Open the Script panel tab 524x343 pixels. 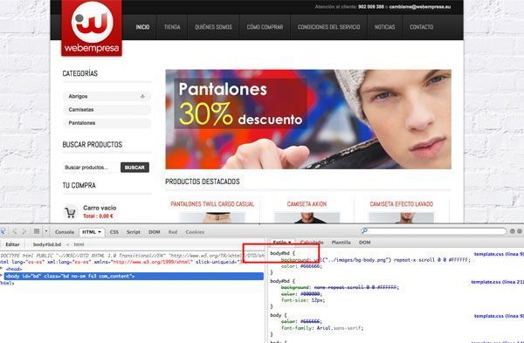pyautogui.click(x=133, y=232)
